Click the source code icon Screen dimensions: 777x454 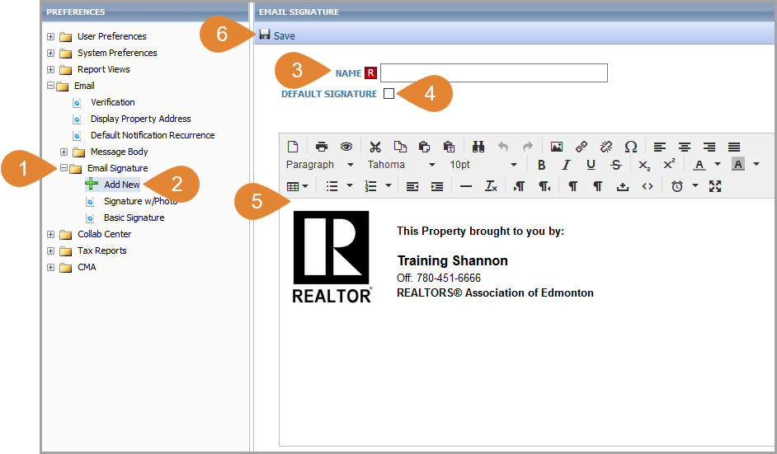click(x=647, y=186)
